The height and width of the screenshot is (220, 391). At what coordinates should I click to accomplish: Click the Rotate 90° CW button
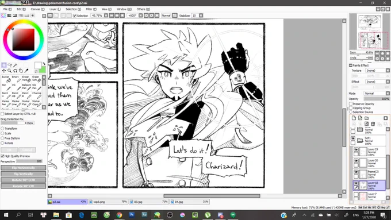(24, 186)
